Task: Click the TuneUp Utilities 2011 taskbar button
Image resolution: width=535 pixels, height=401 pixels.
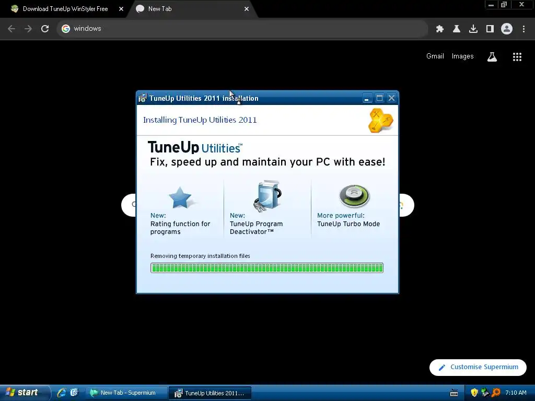Action: click(210, 393)
